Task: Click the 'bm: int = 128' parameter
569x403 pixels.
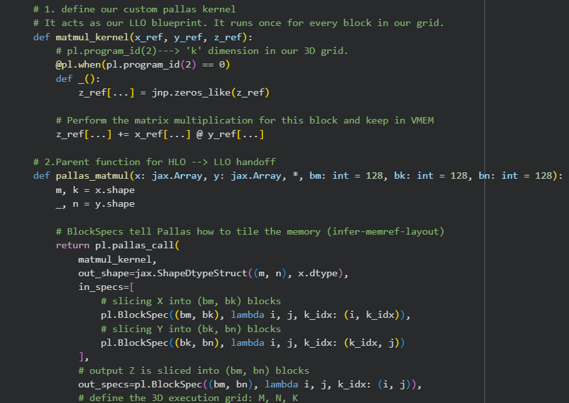Action: 346,175
